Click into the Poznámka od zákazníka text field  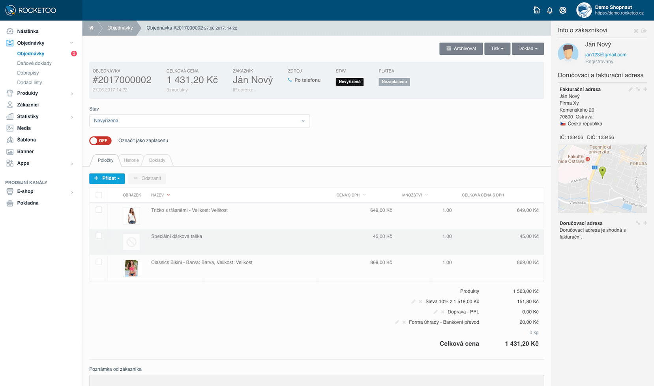coord(317,380)
